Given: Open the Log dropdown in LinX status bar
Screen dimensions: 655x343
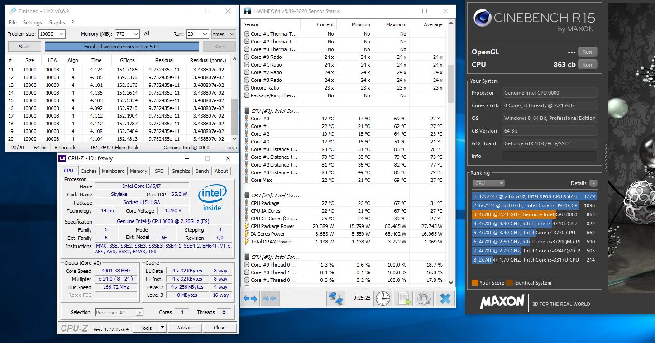Looking at the screenshot, I should [x=231, y=148].
